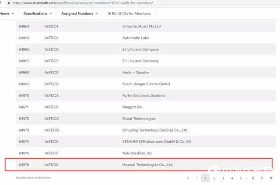Image resolution: width=280 pixels, height=185 pixels.
Task: Click the lock icon in address bar
Action: [9, 3]
